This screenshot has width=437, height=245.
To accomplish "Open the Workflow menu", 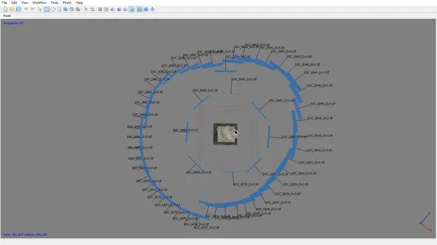I will 39,3.
